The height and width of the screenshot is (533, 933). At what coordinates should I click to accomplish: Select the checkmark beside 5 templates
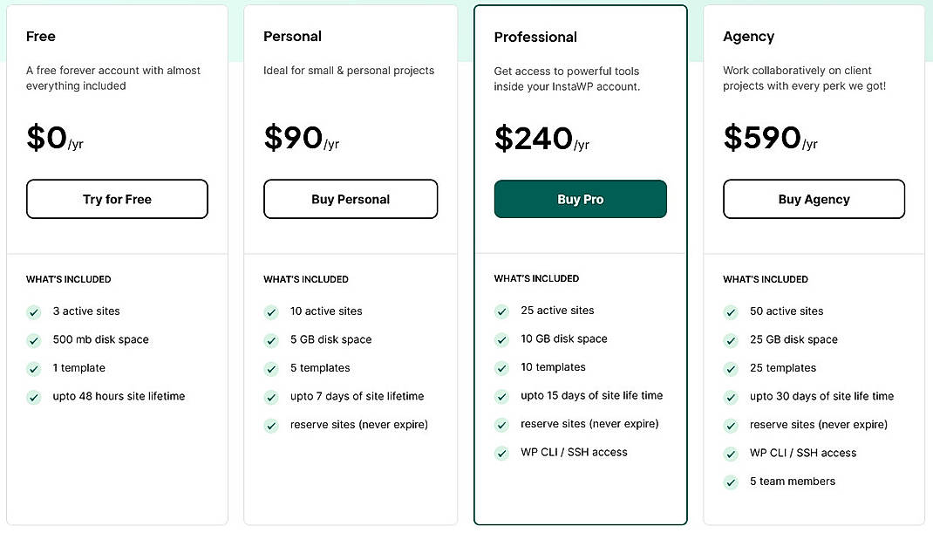[271, 368]
